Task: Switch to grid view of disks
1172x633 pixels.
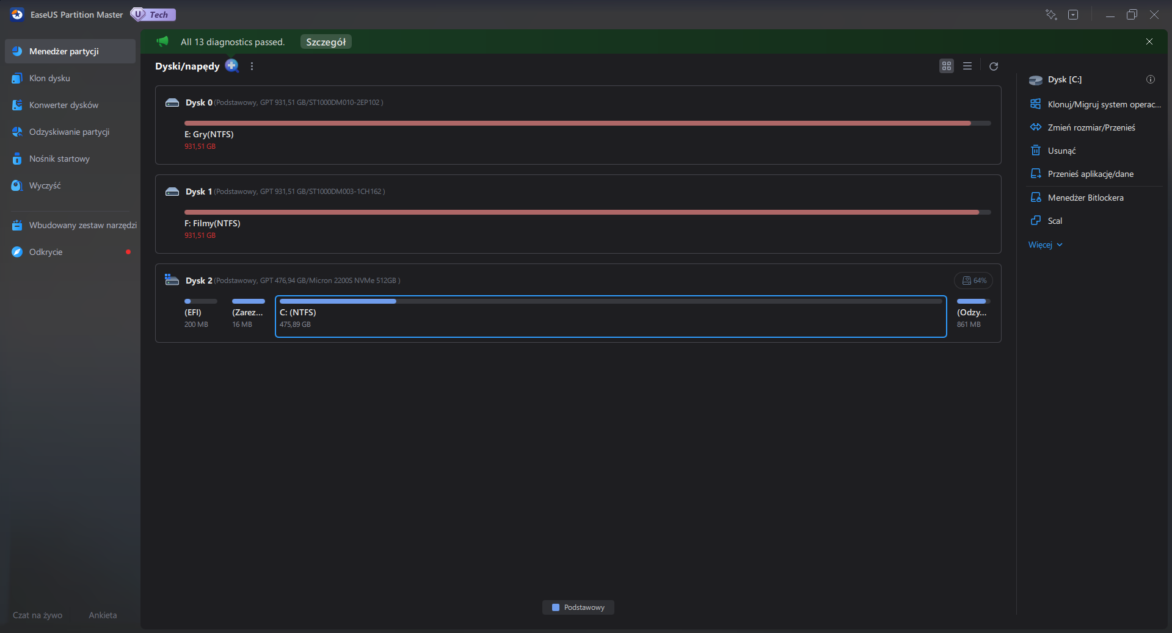Action: point(947,66)
